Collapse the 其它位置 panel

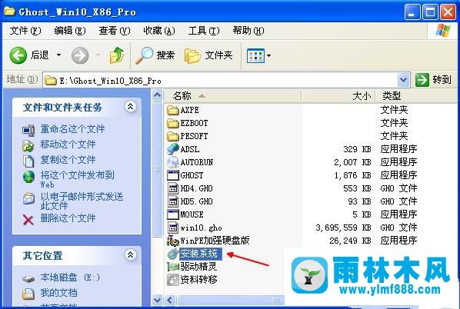click(x=130, y=254)
